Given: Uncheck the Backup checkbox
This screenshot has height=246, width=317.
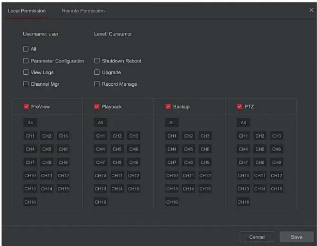Looking at the screenshot, I should click(x=168, y=106).
